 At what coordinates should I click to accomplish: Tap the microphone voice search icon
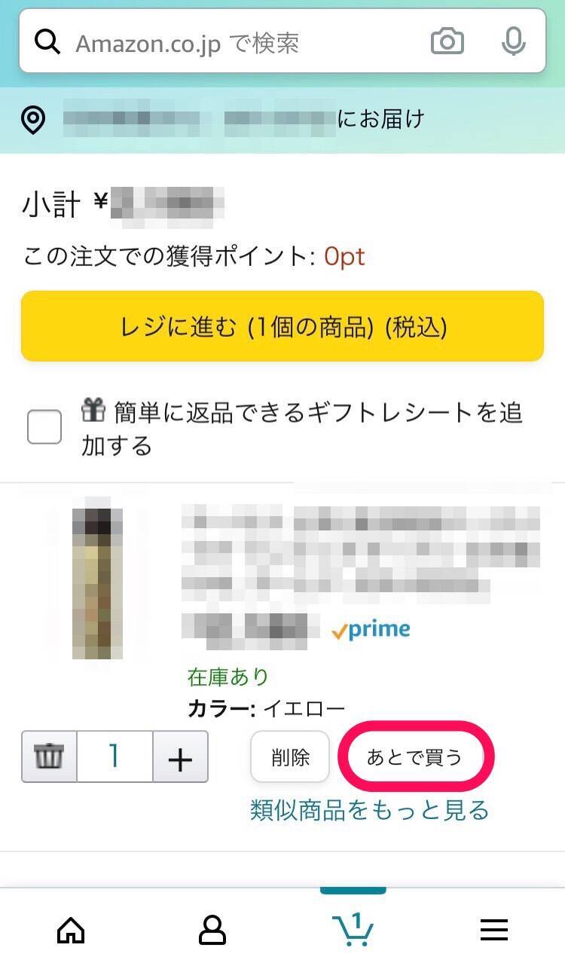pos(514,42)
